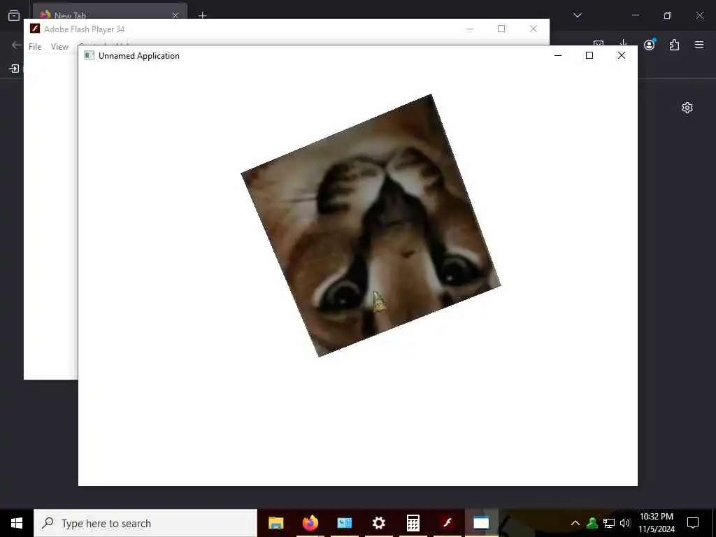The width and height of the screenshot is (716, 537).
Task: Minimize the Unnamed Application window
Action: 558,55
